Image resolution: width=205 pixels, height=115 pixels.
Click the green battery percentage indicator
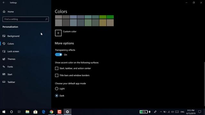(144, 112)
